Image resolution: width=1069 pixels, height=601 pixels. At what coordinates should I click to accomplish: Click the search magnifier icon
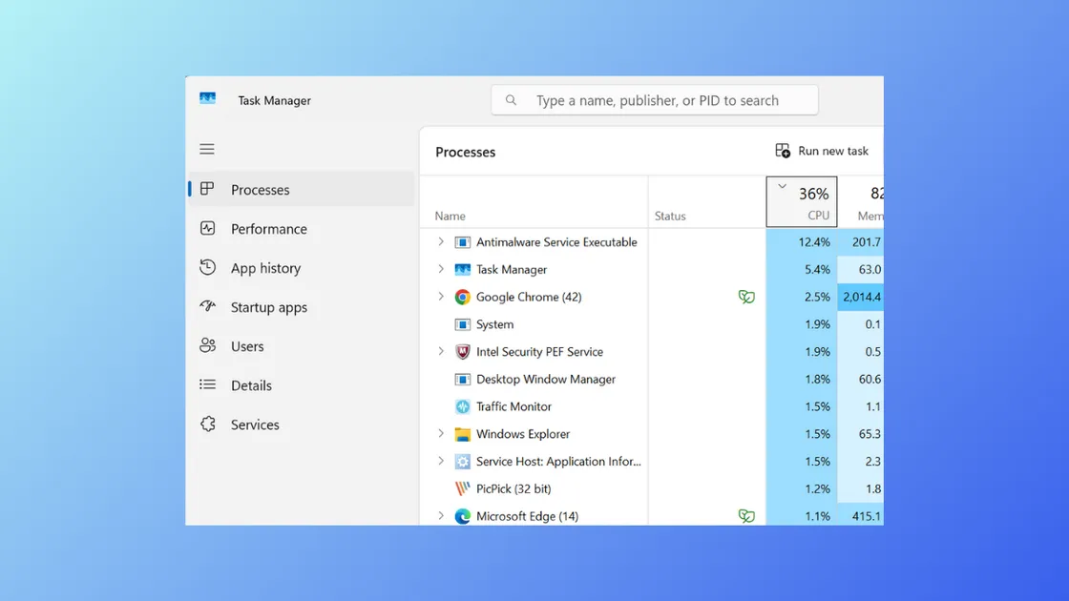point(511,99)
